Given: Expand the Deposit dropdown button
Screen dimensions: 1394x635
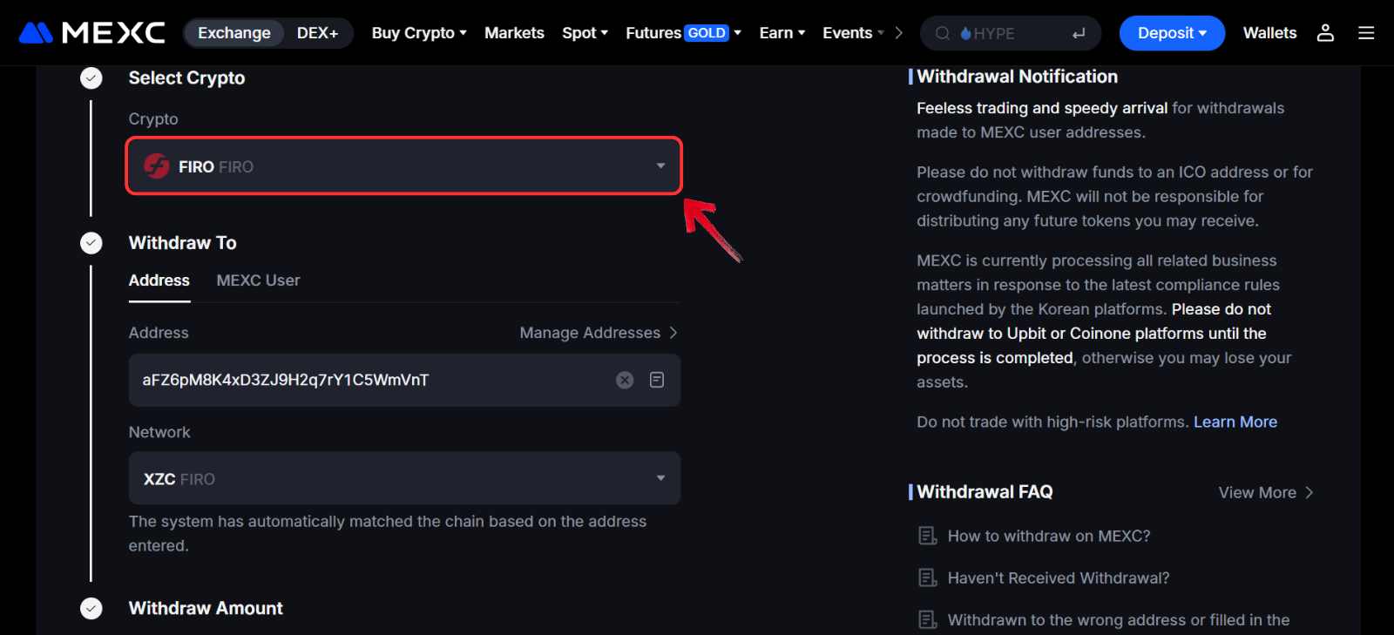Looking at the screenshot, I should point(1172,33).
